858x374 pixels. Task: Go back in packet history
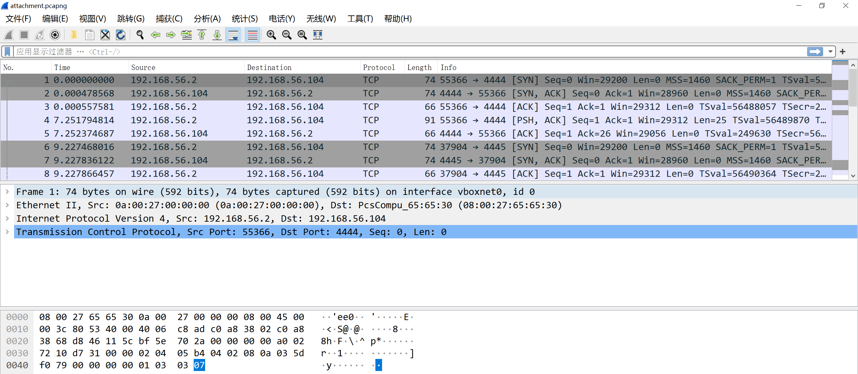tap(156, 35)
